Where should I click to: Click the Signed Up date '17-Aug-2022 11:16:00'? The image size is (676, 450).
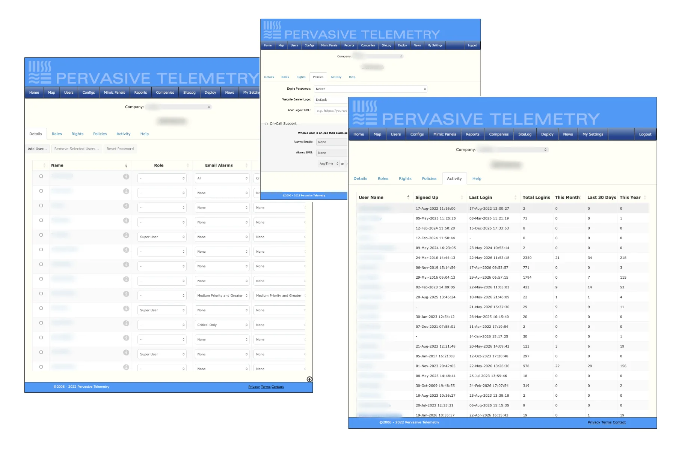pyautogui.click(x=436, y=208)
